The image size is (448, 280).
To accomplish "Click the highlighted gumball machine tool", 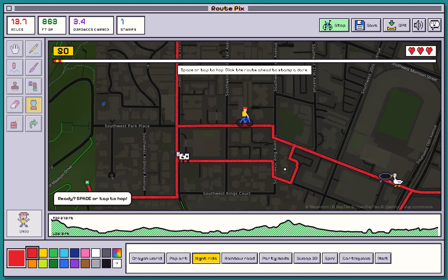I will tap(34, 105).
